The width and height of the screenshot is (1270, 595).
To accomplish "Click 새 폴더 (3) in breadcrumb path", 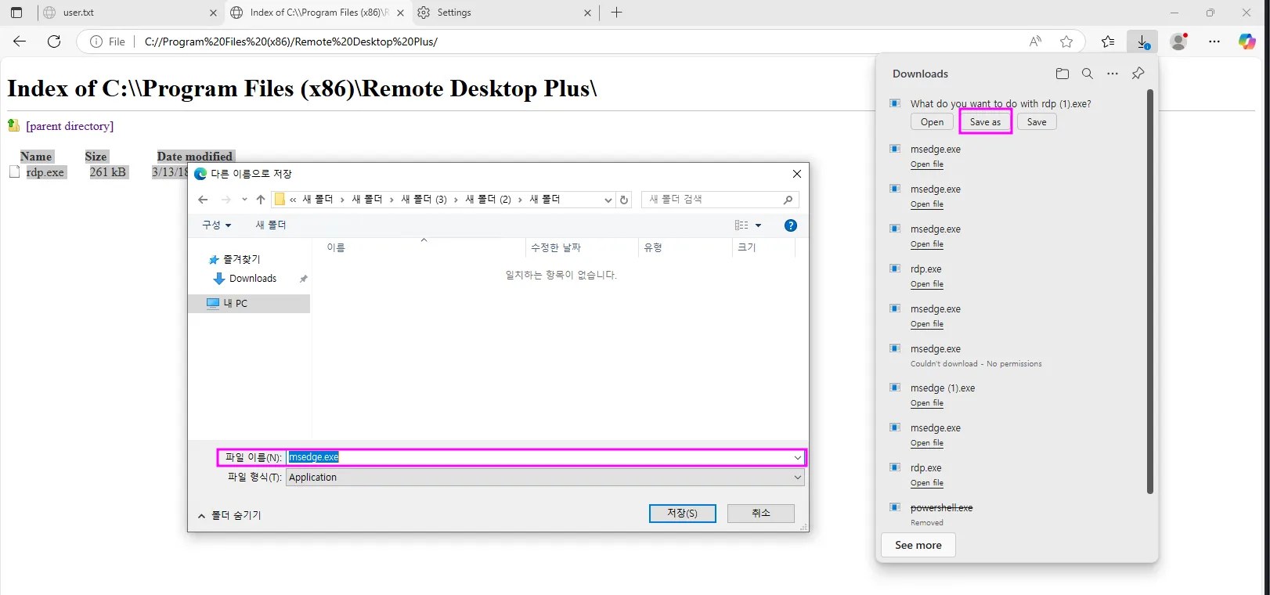I will (x=424, y=200).
